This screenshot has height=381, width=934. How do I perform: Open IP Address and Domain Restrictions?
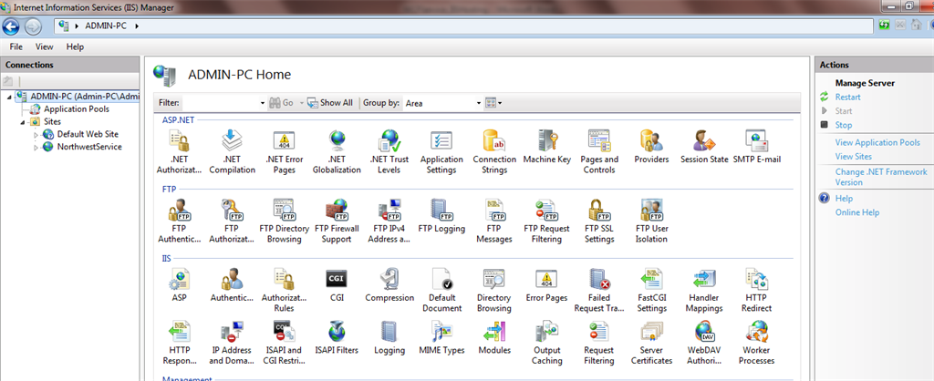[x=232, y=343]
